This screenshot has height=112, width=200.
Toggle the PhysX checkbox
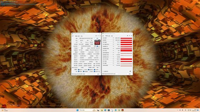(89, 71)
